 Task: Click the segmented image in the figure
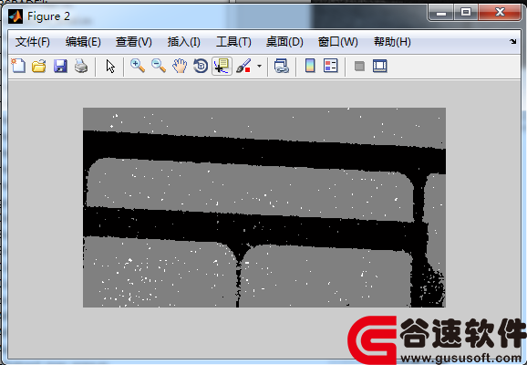264,207
